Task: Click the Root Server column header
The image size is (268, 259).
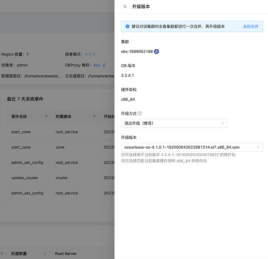Action: tap(66, 253)
